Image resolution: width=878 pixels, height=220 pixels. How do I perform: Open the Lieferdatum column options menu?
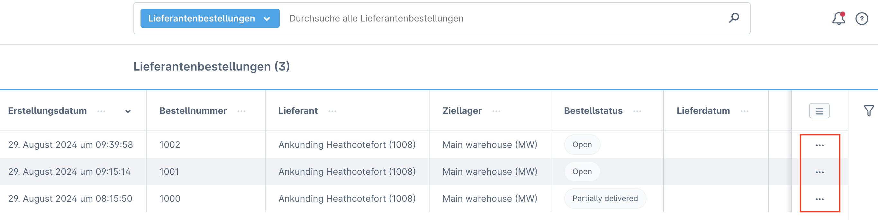744,111
